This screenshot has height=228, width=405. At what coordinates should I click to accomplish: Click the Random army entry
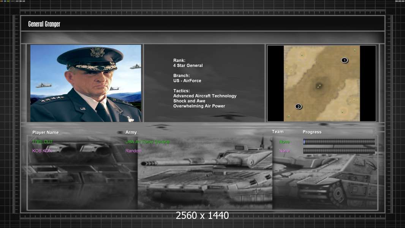pos(133,151)
